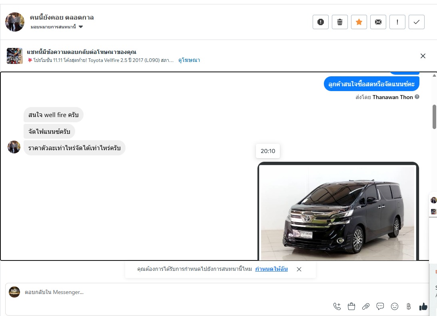Open the ดูโฆษณา ad link
437x316 pixels.
pos(189,60)
